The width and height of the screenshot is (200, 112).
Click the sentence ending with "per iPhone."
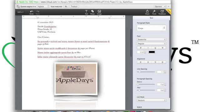(x=66, y=49)
